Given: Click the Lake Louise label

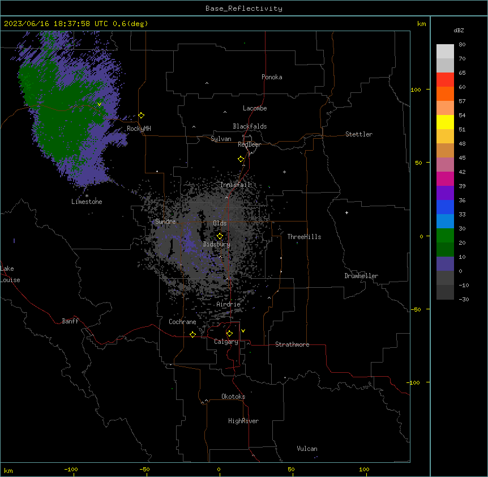Looking at the screenshot, I should coord(10,274).
